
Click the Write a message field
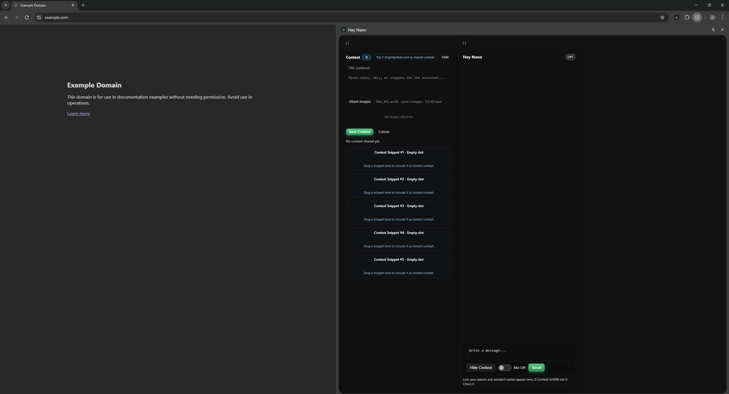point(519,353)
